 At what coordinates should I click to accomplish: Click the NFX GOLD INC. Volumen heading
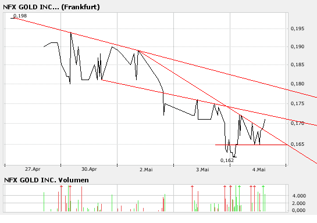pyautogui.click(x=47, y=180)
